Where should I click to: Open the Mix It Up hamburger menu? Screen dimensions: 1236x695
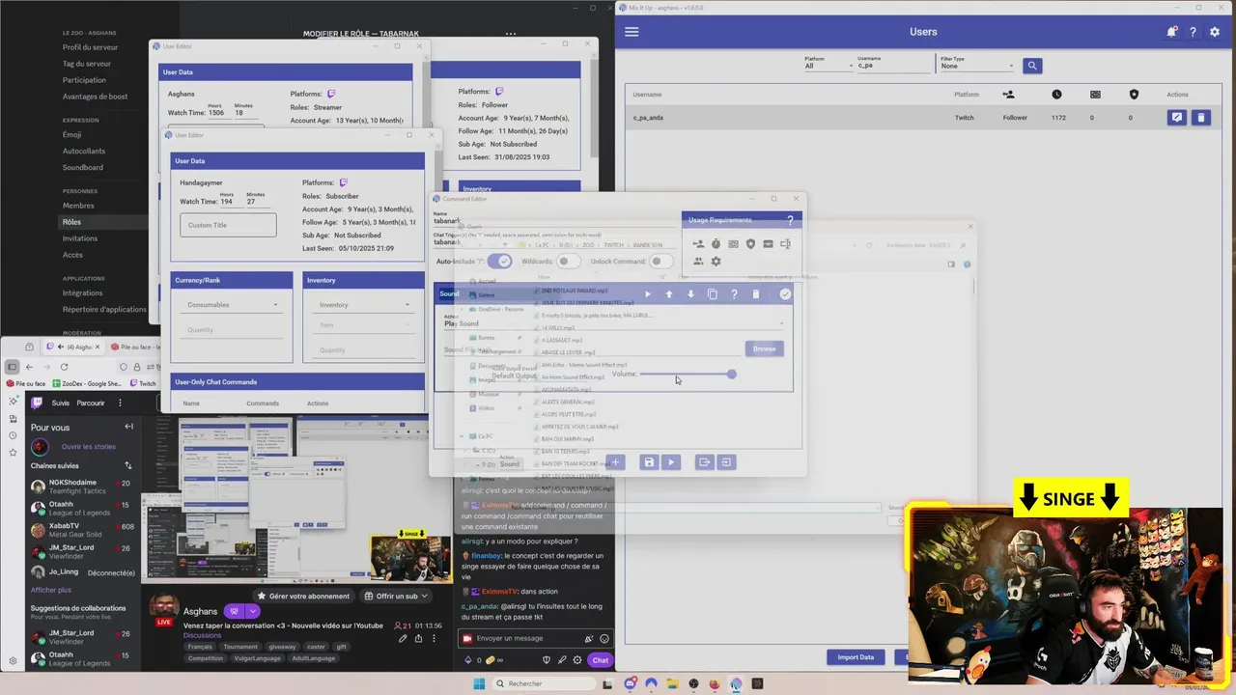[632, 32]
